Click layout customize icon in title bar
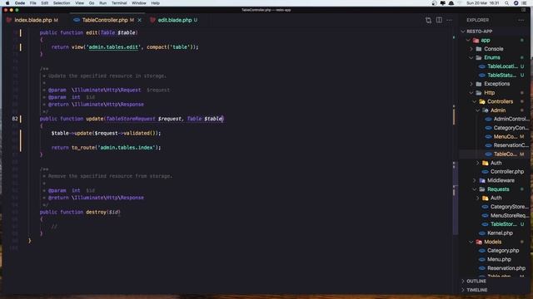Image resolution: width=533 pixels, height=299 pixels. (x=524, y=10)
